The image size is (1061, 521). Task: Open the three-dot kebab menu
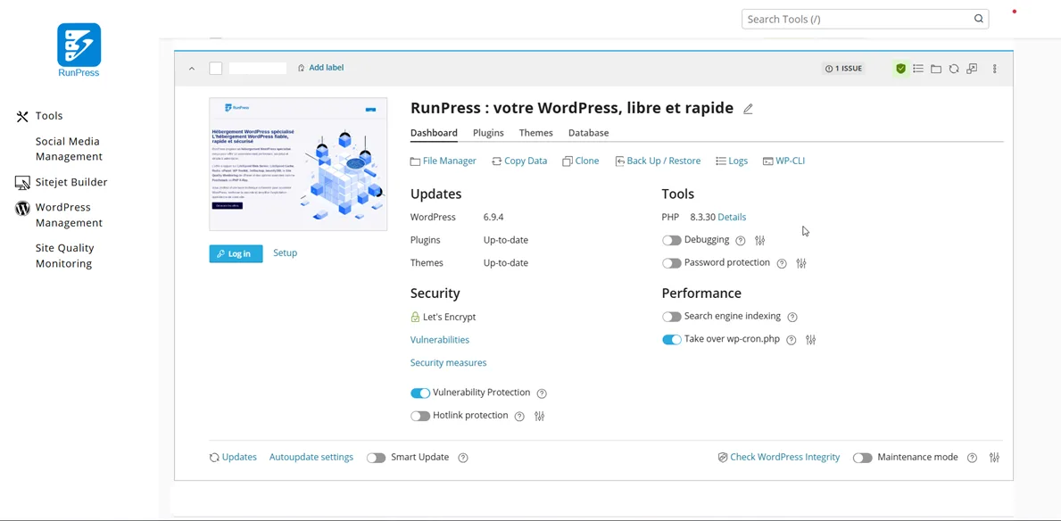[995, 69]
